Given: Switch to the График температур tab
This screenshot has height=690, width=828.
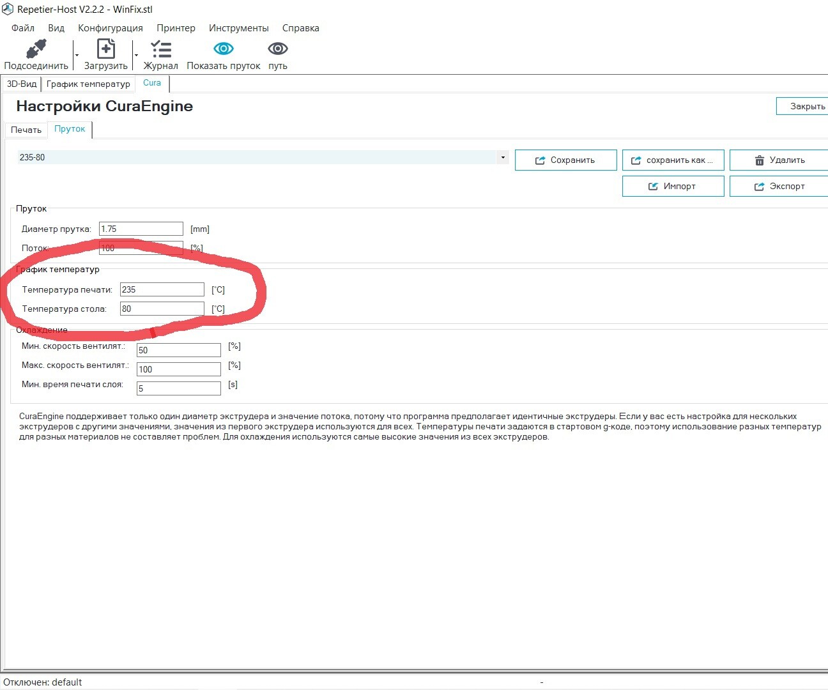Looking at the screenshot, I should [88, 84].
